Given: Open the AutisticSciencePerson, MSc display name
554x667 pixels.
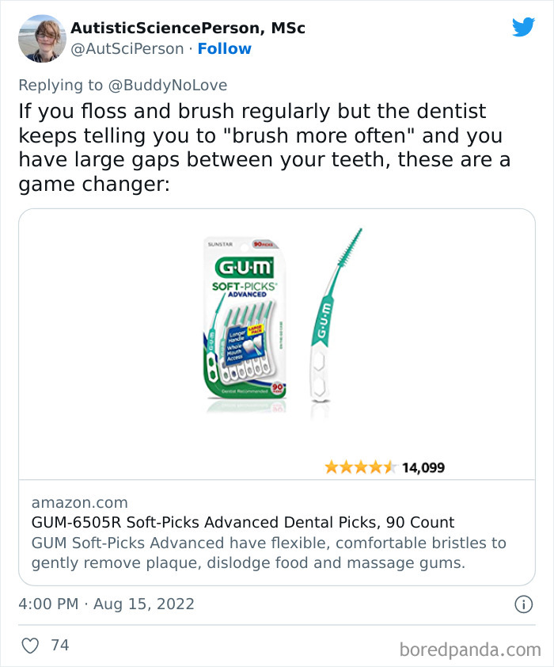Looking at the screenshot, I should pos(188,28).
